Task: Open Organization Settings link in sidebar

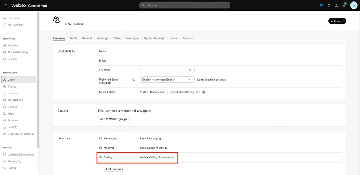Action: 21,134
